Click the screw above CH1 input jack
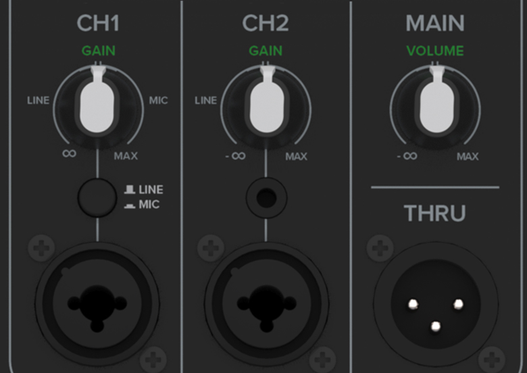 tap(41, 249)
